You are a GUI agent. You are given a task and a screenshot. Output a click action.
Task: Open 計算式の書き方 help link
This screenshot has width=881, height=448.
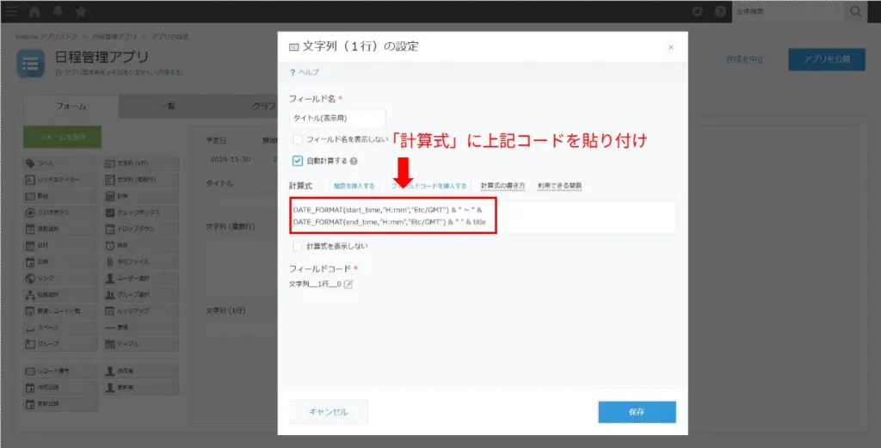pos(502,186)
